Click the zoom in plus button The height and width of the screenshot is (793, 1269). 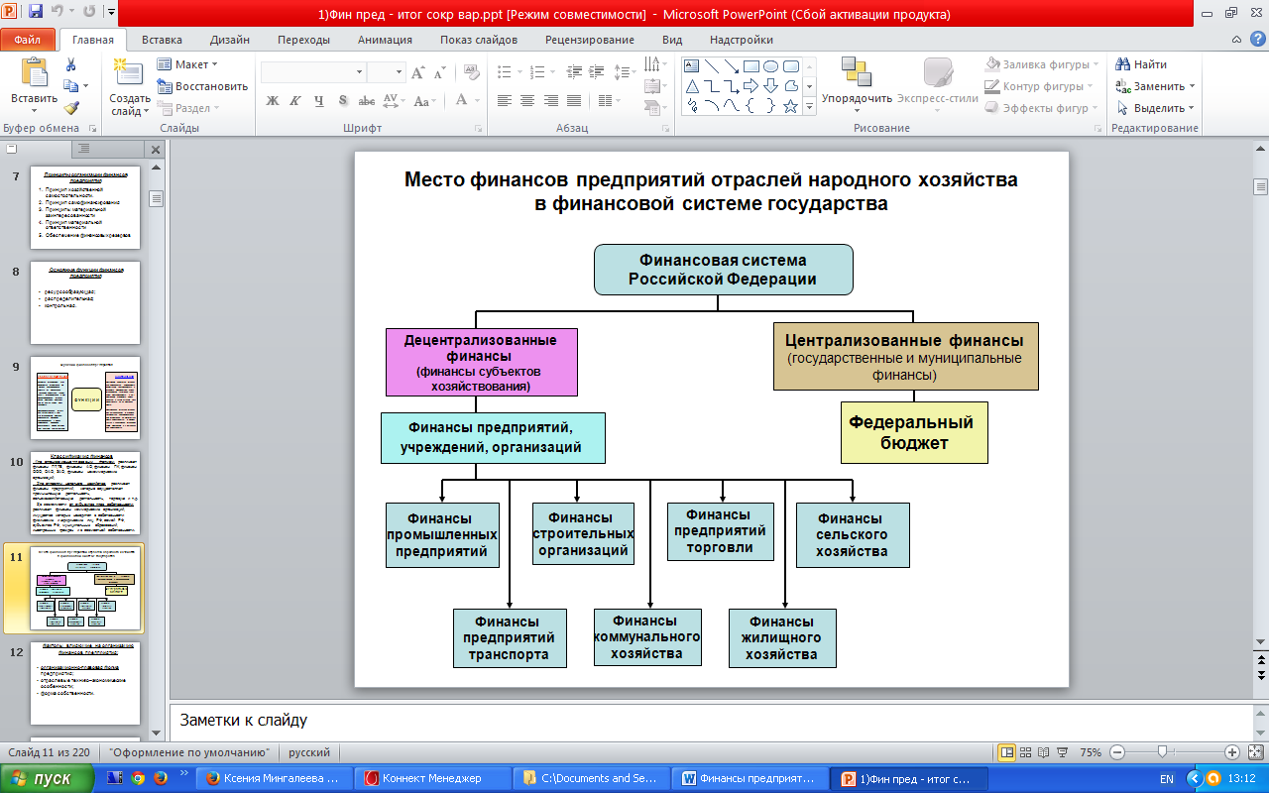pos(1231,752)
